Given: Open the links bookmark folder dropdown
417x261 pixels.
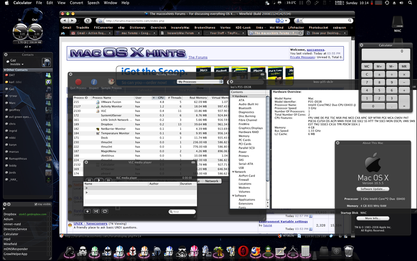Looking at the screenshot, I should (x=261, y=27).
